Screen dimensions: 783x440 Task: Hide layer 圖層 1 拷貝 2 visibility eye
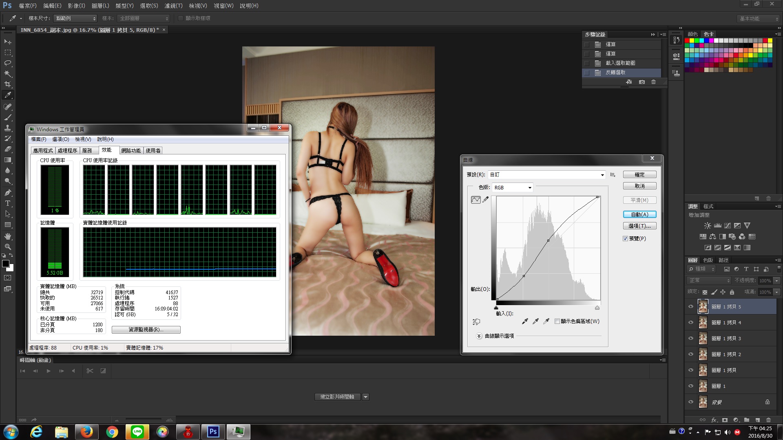click(691, 354)
